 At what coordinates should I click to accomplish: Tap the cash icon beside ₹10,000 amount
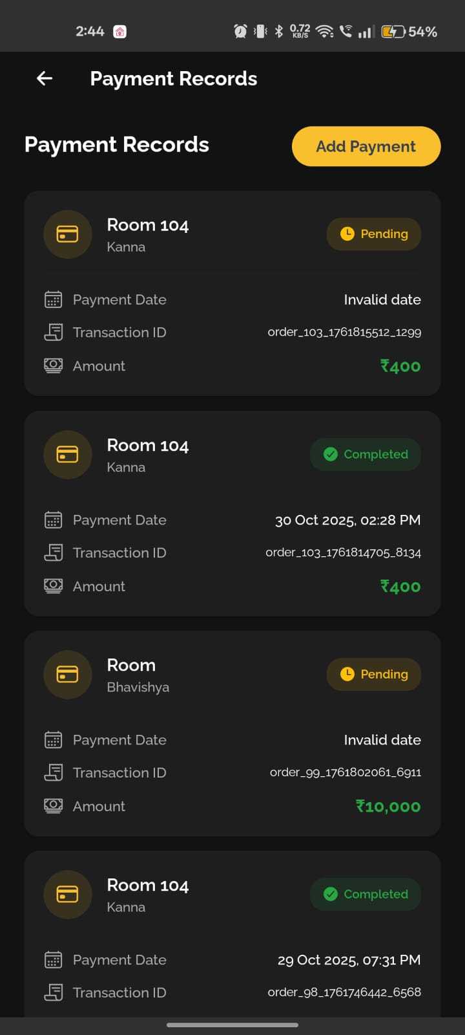tap(53, 806)
